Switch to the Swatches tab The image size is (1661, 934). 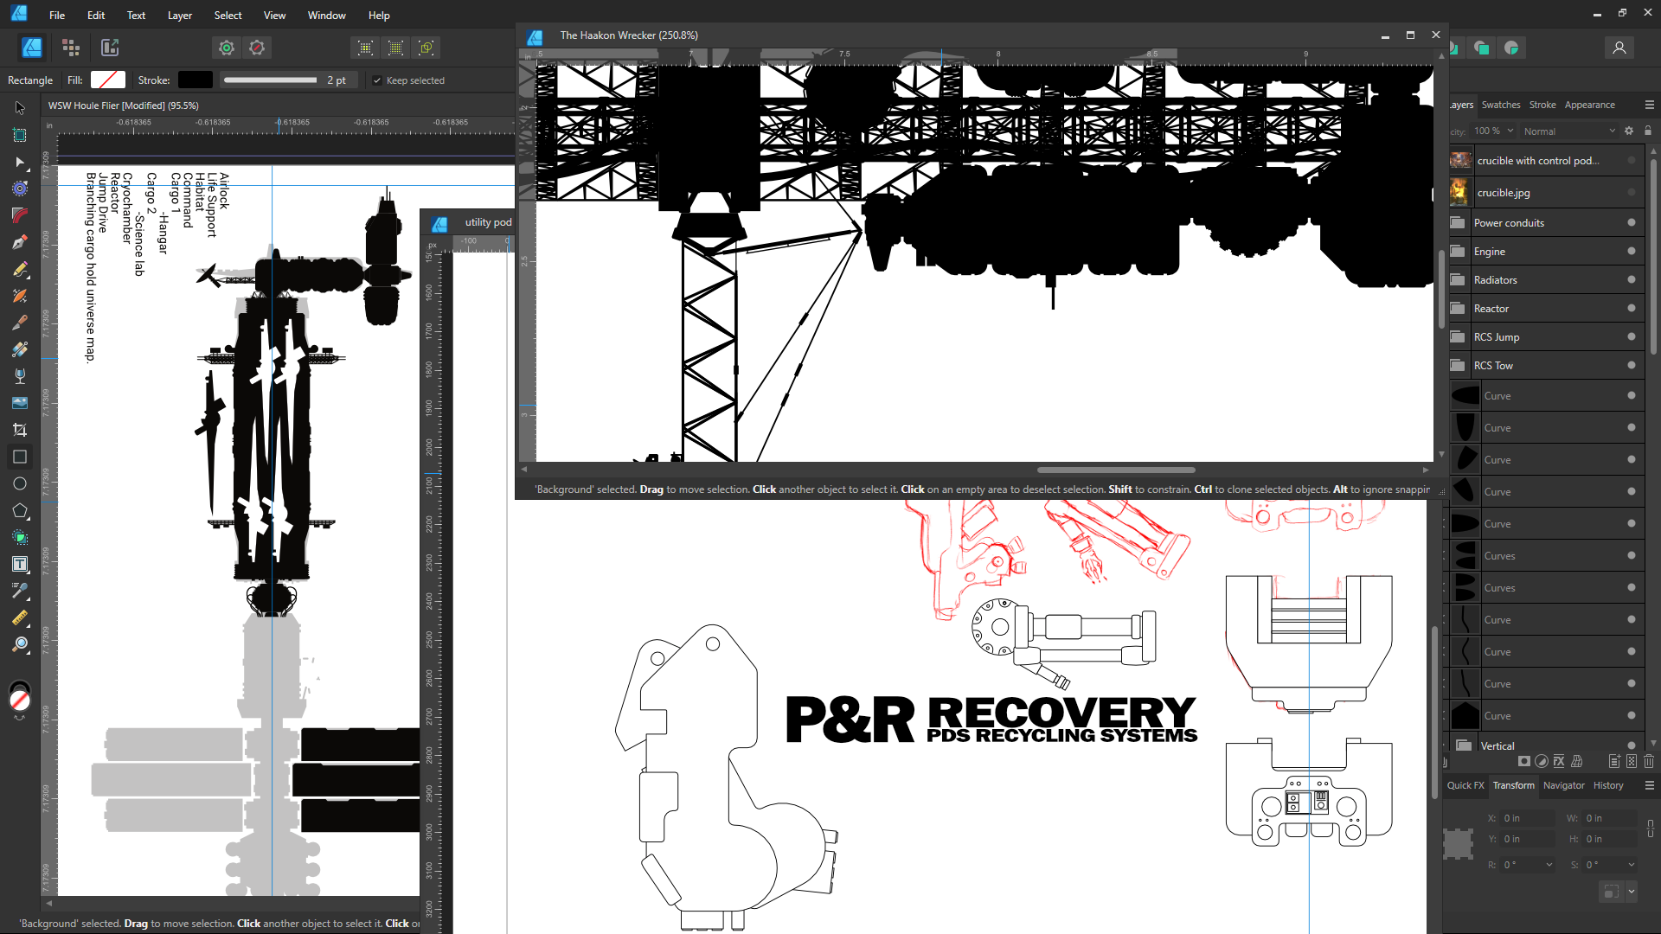(x=1500, y=105)
